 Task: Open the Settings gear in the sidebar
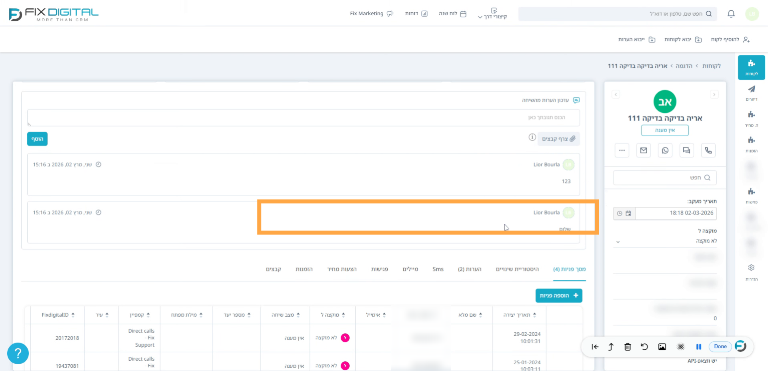pyautogui.click(x=751, y=268)
